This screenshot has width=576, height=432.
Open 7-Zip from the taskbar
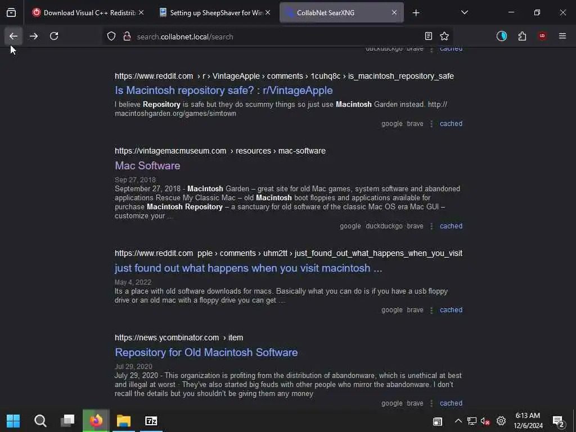pos(151,421)
